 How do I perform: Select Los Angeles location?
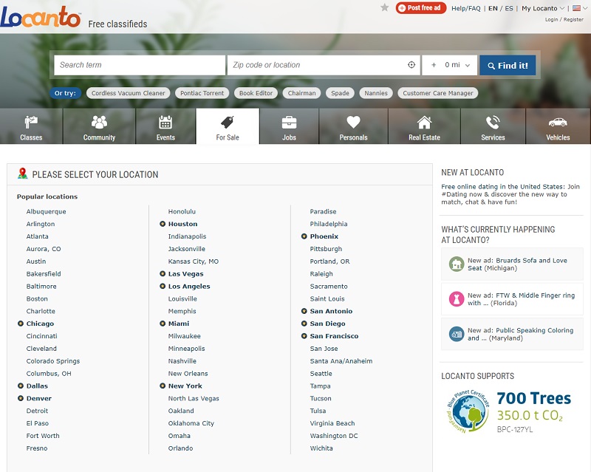pos(189,286)
